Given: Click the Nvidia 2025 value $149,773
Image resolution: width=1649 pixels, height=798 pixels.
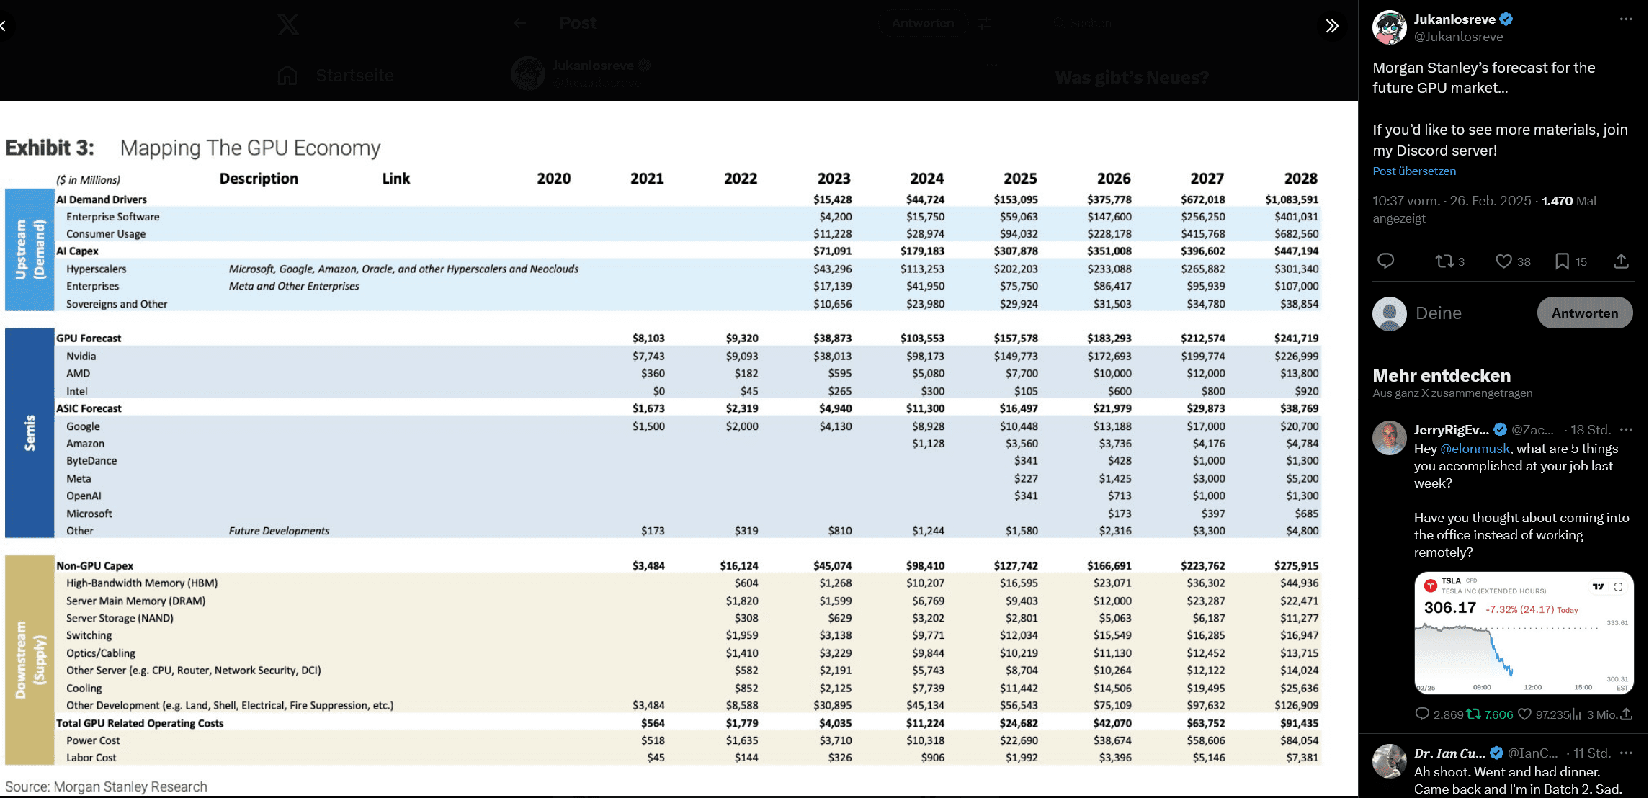Looking at the screenshot, I should [x=1016, y=356].
